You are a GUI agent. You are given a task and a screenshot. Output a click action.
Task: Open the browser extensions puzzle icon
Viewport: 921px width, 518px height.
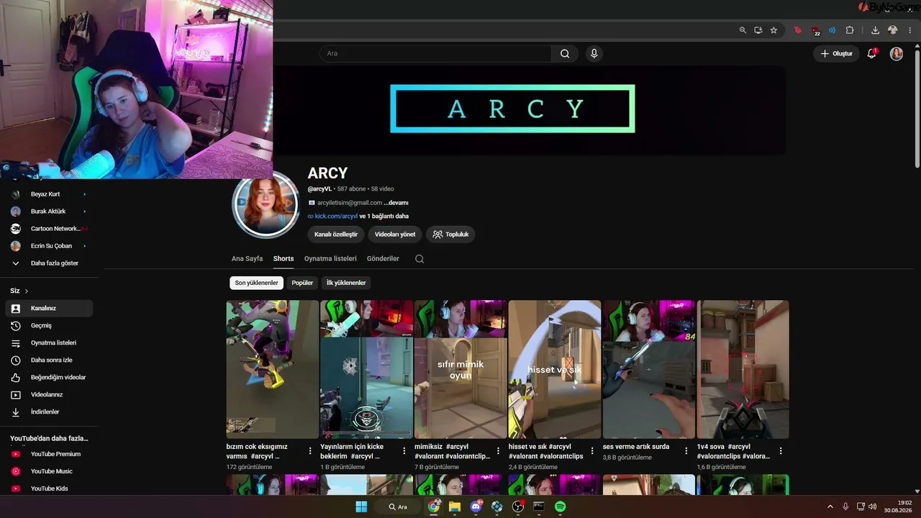pos(850,30)
